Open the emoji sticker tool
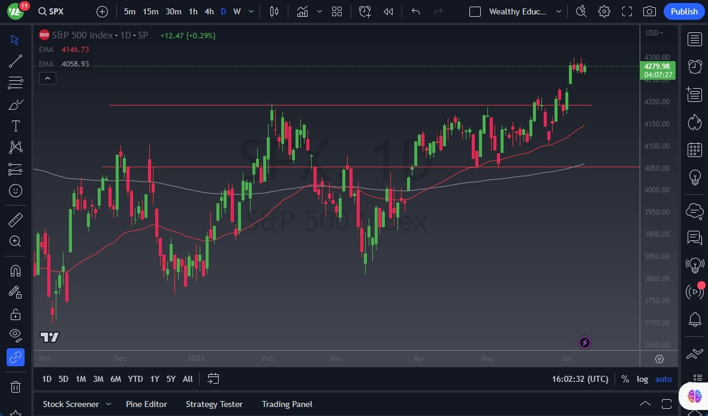 tap(16, 191)
